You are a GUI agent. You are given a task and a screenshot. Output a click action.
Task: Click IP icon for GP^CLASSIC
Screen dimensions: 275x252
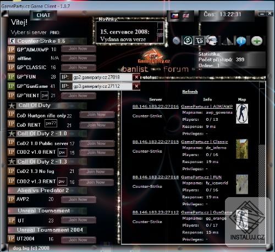[11, 67]
